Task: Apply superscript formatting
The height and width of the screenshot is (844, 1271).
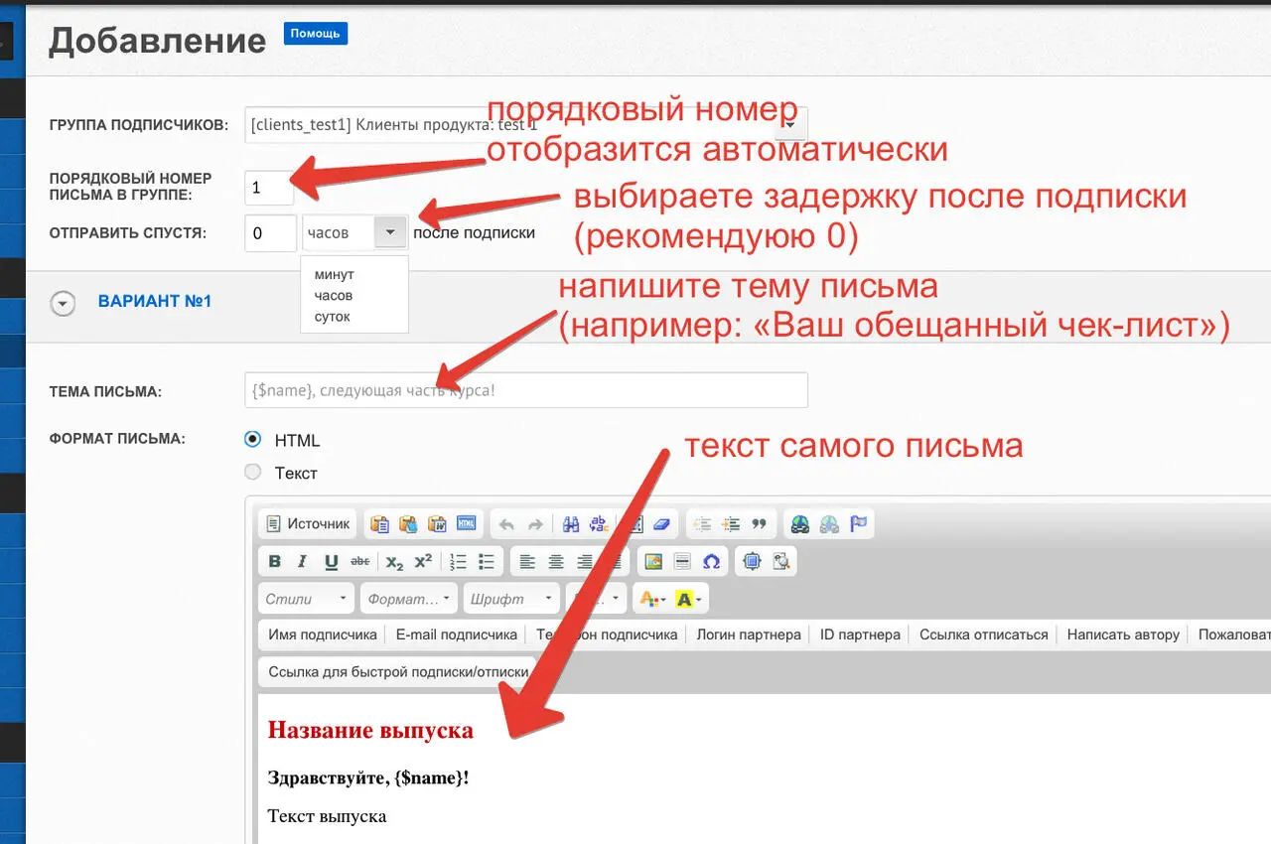Action: 423,562
